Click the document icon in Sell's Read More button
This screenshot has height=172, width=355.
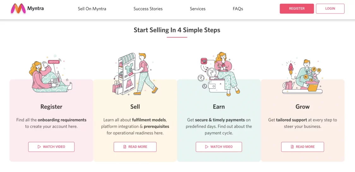(124, 147)
